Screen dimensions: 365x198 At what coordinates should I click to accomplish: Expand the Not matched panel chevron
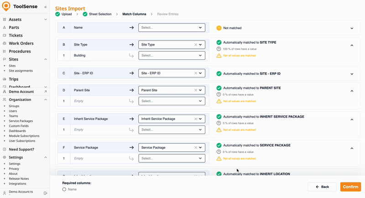(352, 28)
